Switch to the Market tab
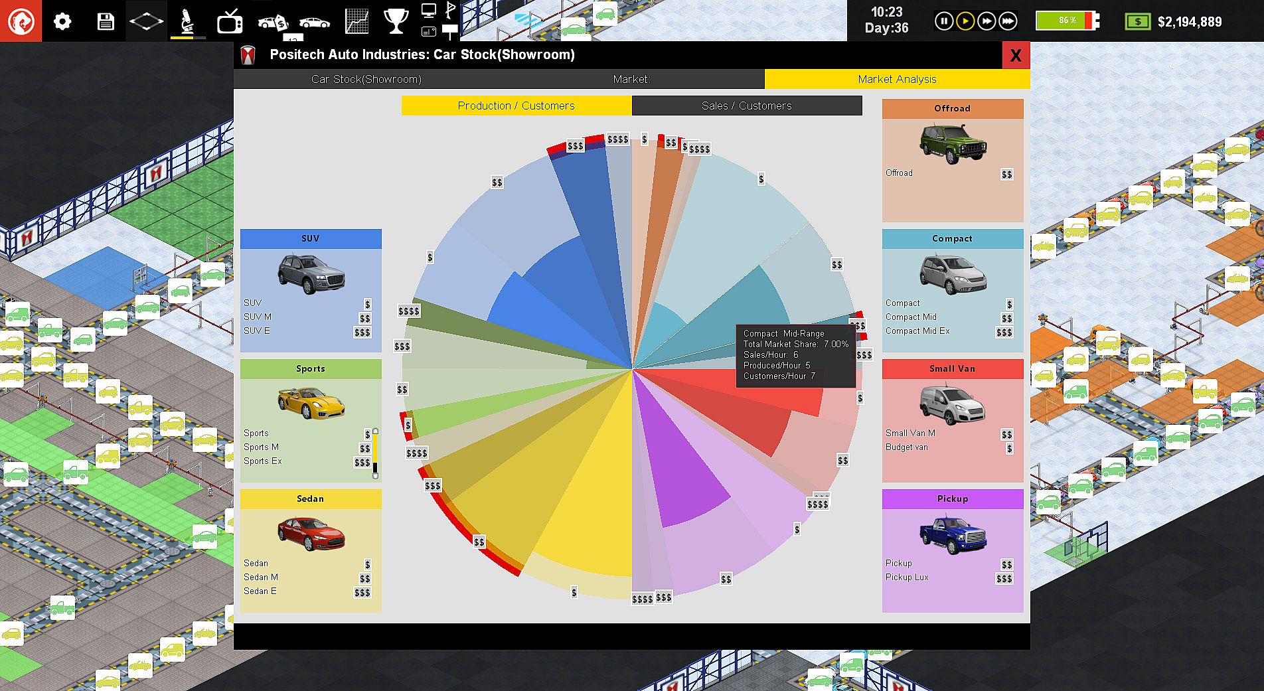1264x691 pixels. [632, 79]
